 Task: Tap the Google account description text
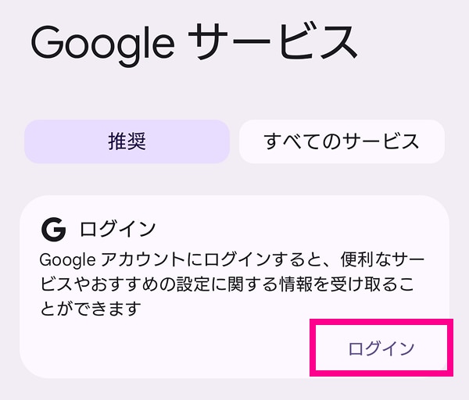(x=231, y=284)
